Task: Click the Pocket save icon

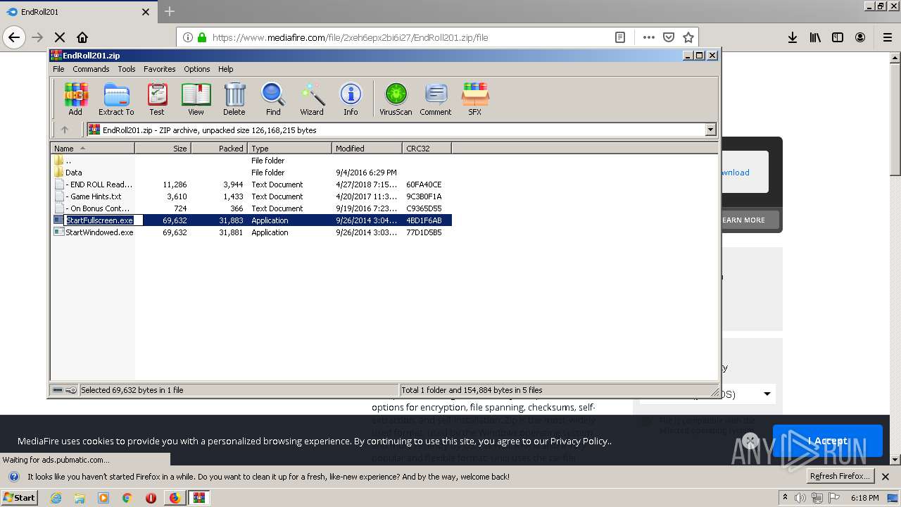Action: coord(669,37)
